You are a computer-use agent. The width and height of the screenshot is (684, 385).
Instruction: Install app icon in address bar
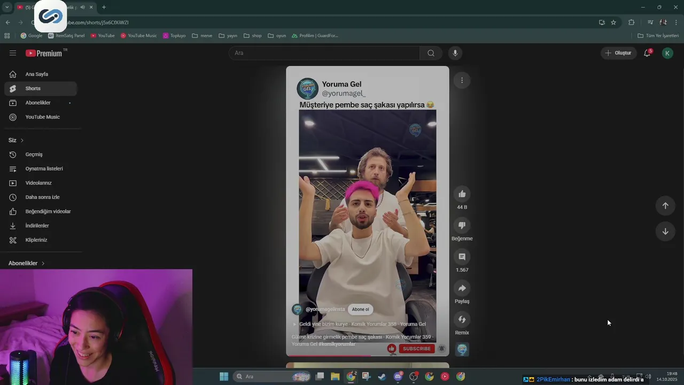602,22
